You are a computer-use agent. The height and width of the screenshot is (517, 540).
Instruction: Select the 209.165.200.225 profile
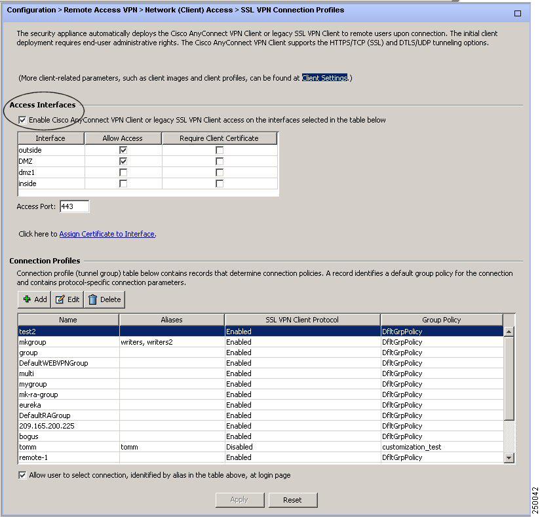pyautogui.click(x=261, y=426)
